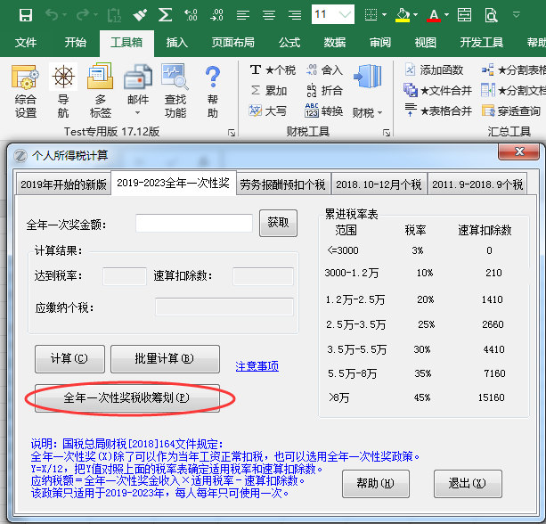Click the AutoSum sigma icon

(165, 14)
